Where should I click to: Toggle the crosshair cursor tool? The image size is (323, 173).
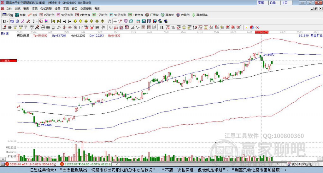115,21
